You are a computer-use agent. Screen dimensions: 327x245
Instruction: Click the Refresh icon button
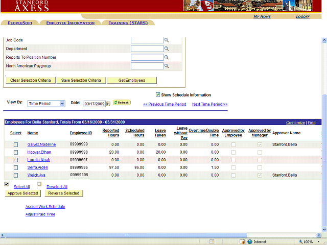[122, 103]
